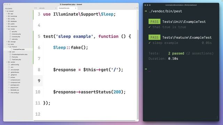223x125 pixels.
Task: Click 'Tests\Feature\ExampleTest' in the terminal
Action: (187, 37)
